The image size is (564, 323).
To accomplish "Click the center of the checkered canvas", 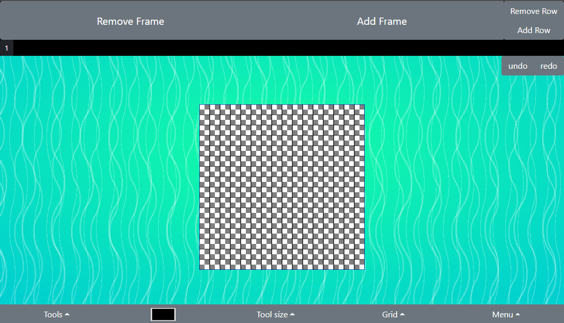I will 282,187.
